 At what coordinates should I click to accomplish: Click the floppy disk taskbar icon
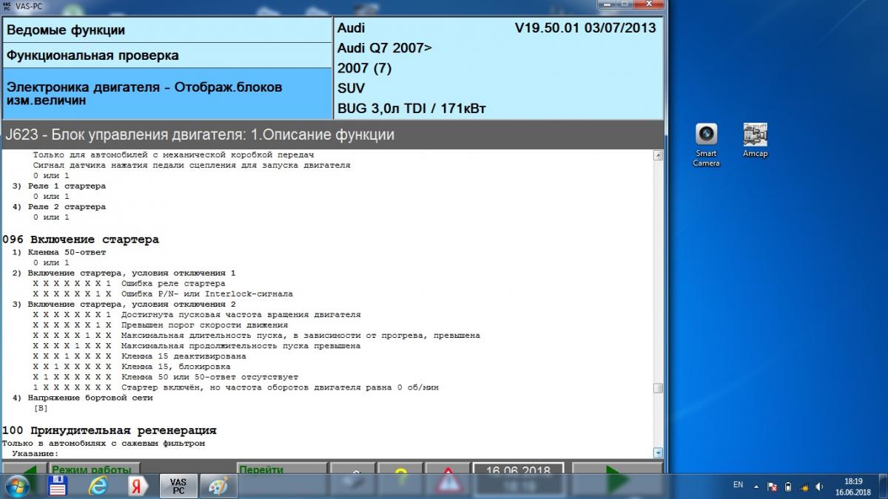pos(58,486)
